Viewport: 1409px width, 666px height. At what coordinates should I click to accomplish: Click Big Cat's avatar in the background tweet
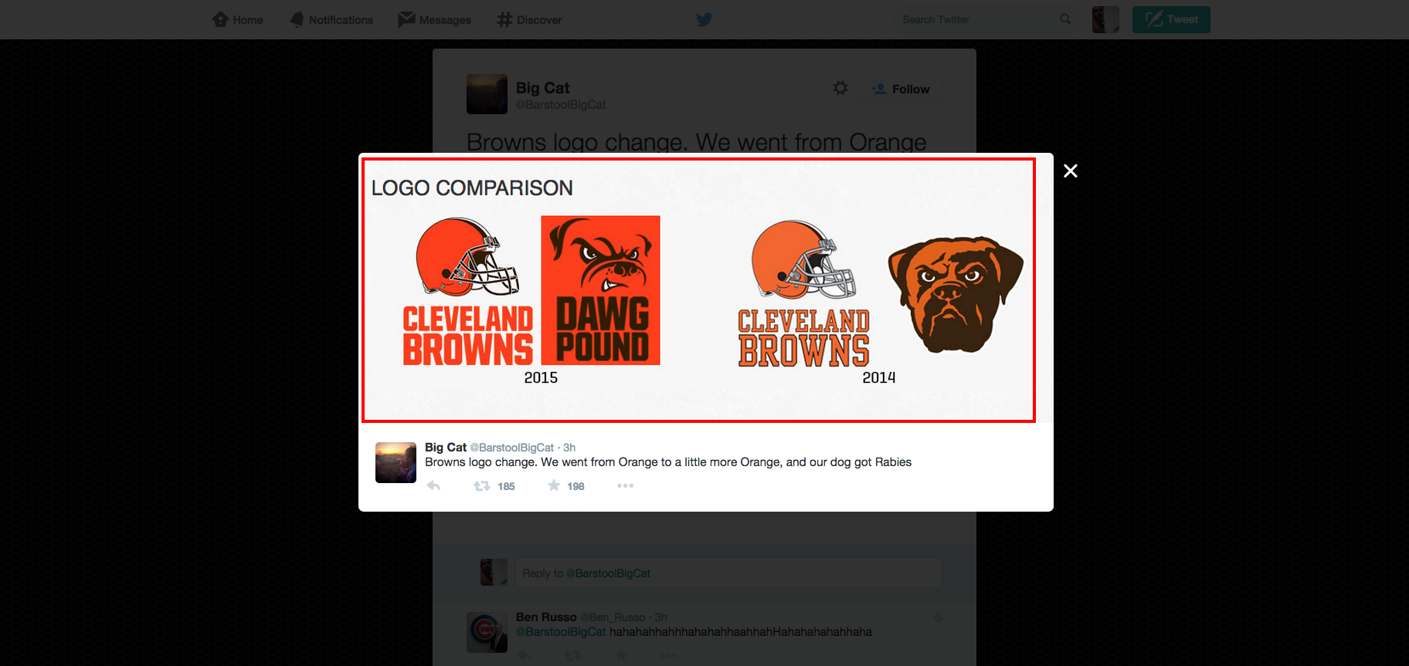(487, 94)
